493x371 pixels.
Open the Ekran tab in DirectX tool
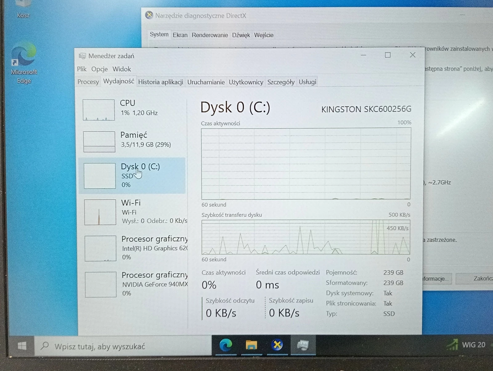(x=180, y=35)
